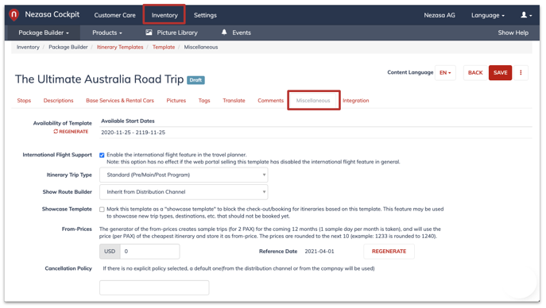This screenshot has width=546, height=308.
Task: Open the Customer Care menu
Action: click(114, 15)
